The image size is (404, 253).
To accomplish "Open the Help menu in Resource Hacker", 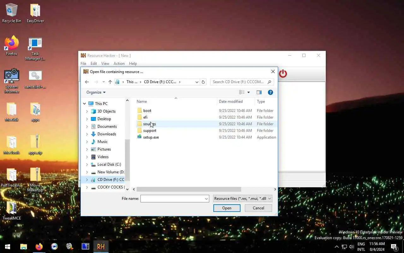I will [x=133, y=64].
